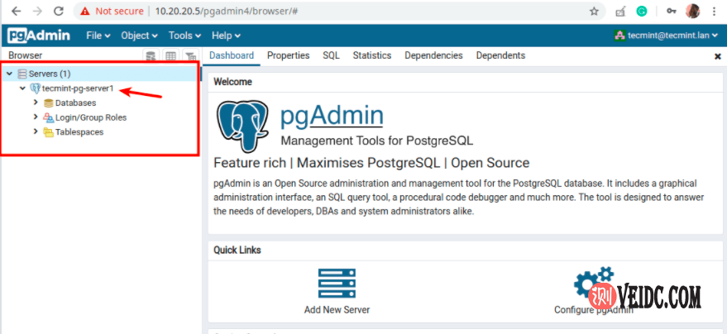The height and width of the screenshot is (334, 727).
Task: Open the Tools menu
Action: [184, 36]
